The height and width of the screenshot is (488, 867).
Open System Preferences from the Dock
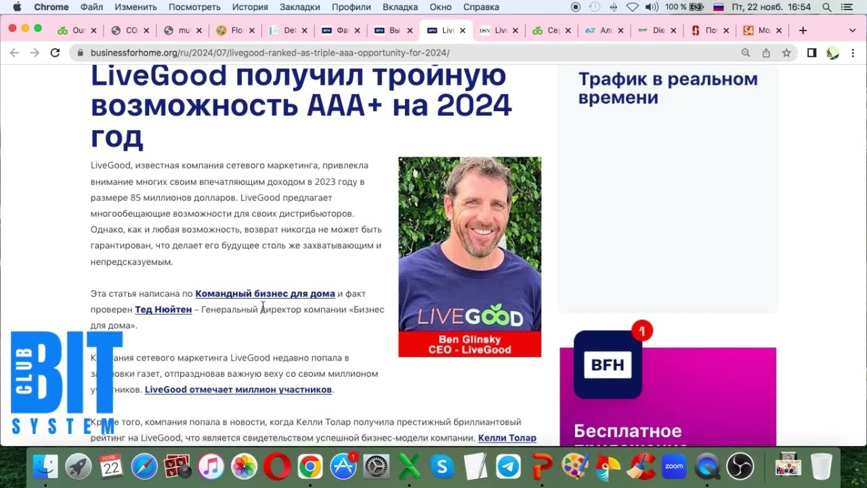click(x=377, y=466)
